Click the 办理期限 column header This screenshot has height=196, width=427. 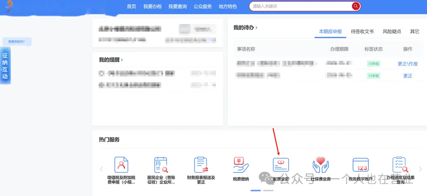click(x=339, y=49)
